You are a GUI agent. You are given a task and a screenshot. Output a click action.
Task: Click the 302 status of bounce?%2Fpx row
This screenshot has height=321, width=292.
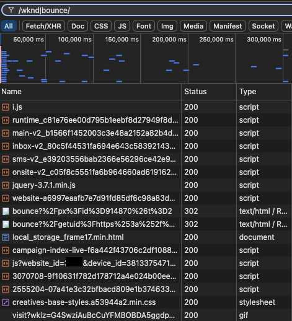point(191,211)
